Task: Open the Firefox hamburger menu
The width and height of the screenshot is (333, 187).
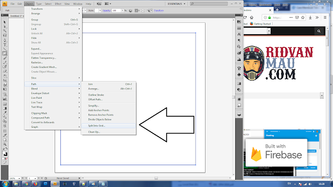Action: pyautogui.click(x=325, y=18)
